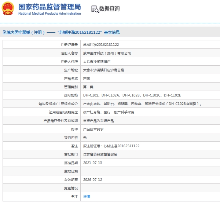Click the 适用范围/预期用途 label

(x=63, y=112)
